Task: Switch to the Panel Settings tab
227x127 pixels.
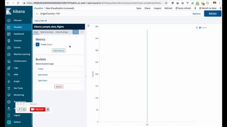Action: 62,32
